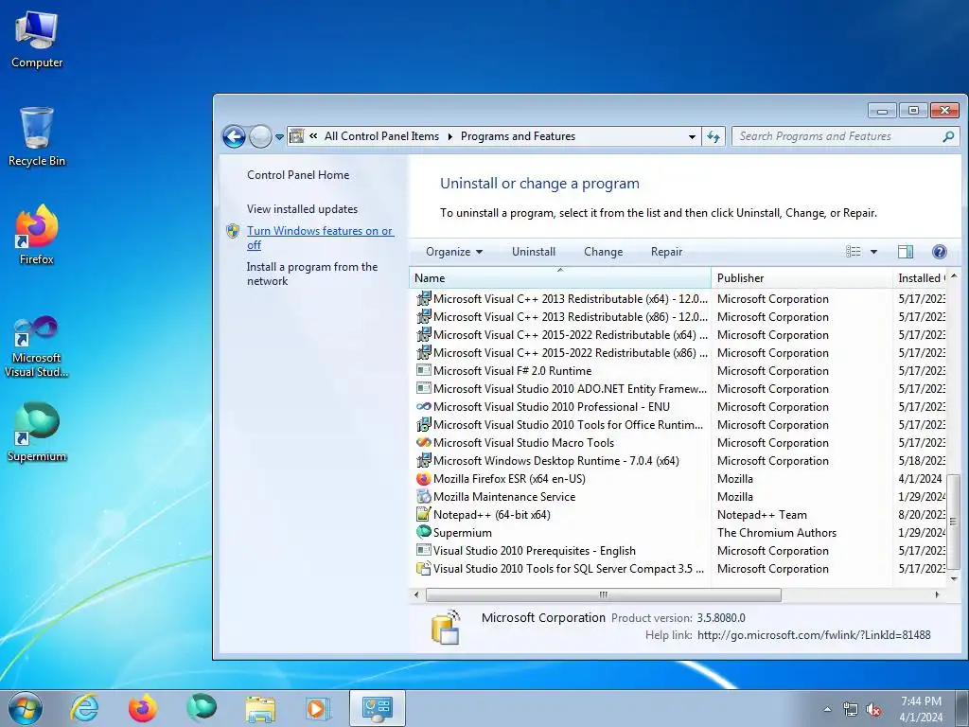
Task: Click the Repair toolbar button
Action: tap(666, 252)
